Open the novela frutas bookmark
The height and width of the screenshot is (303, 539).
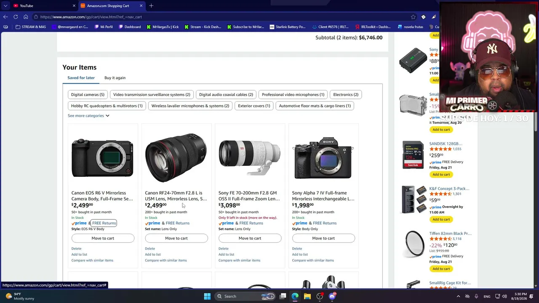tap(410, 27)
